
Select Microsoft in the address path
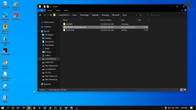116,15
